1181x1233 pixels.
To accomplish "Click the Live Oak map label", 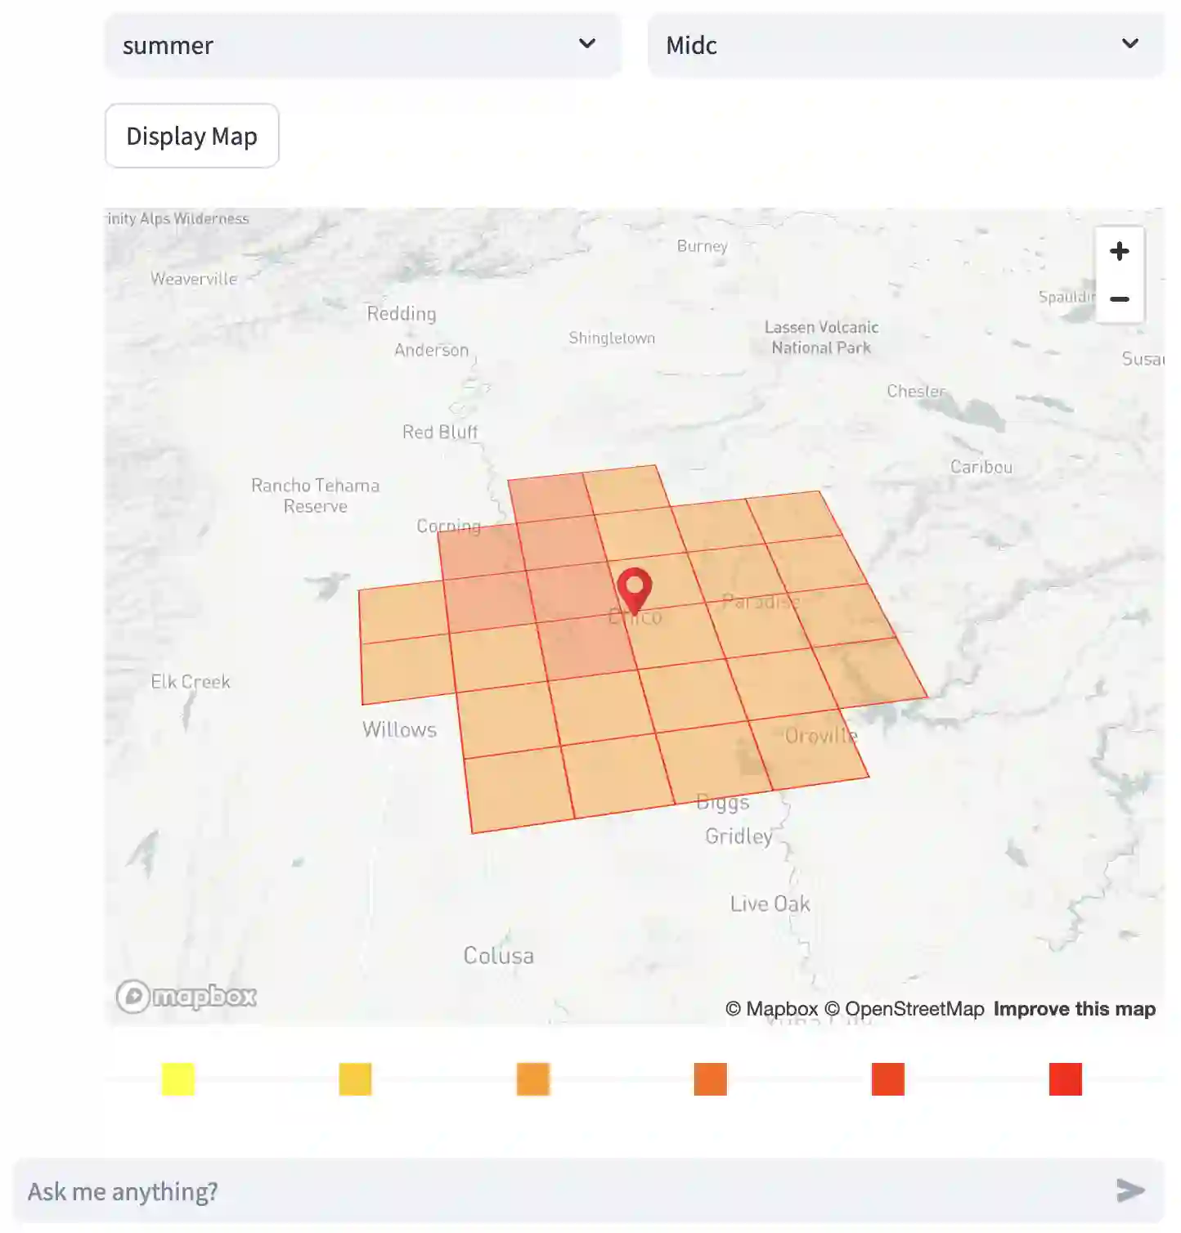I will [x=770, y=903].
